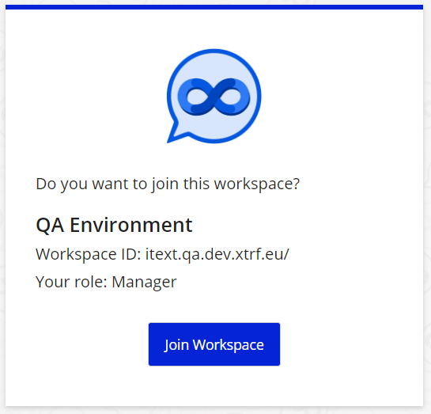Click the Workspace ID label
The height and width of the screenshot is (414, 431).
(89, 254)
